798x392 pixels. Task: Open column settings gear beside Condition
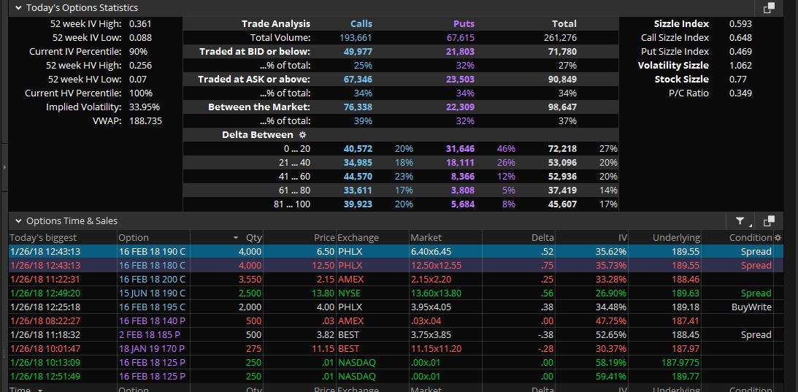pos(778,238)
